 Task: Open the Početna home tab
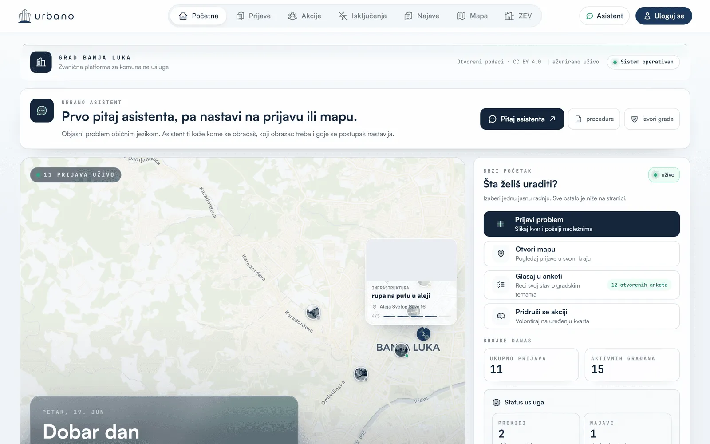[198, 16]
